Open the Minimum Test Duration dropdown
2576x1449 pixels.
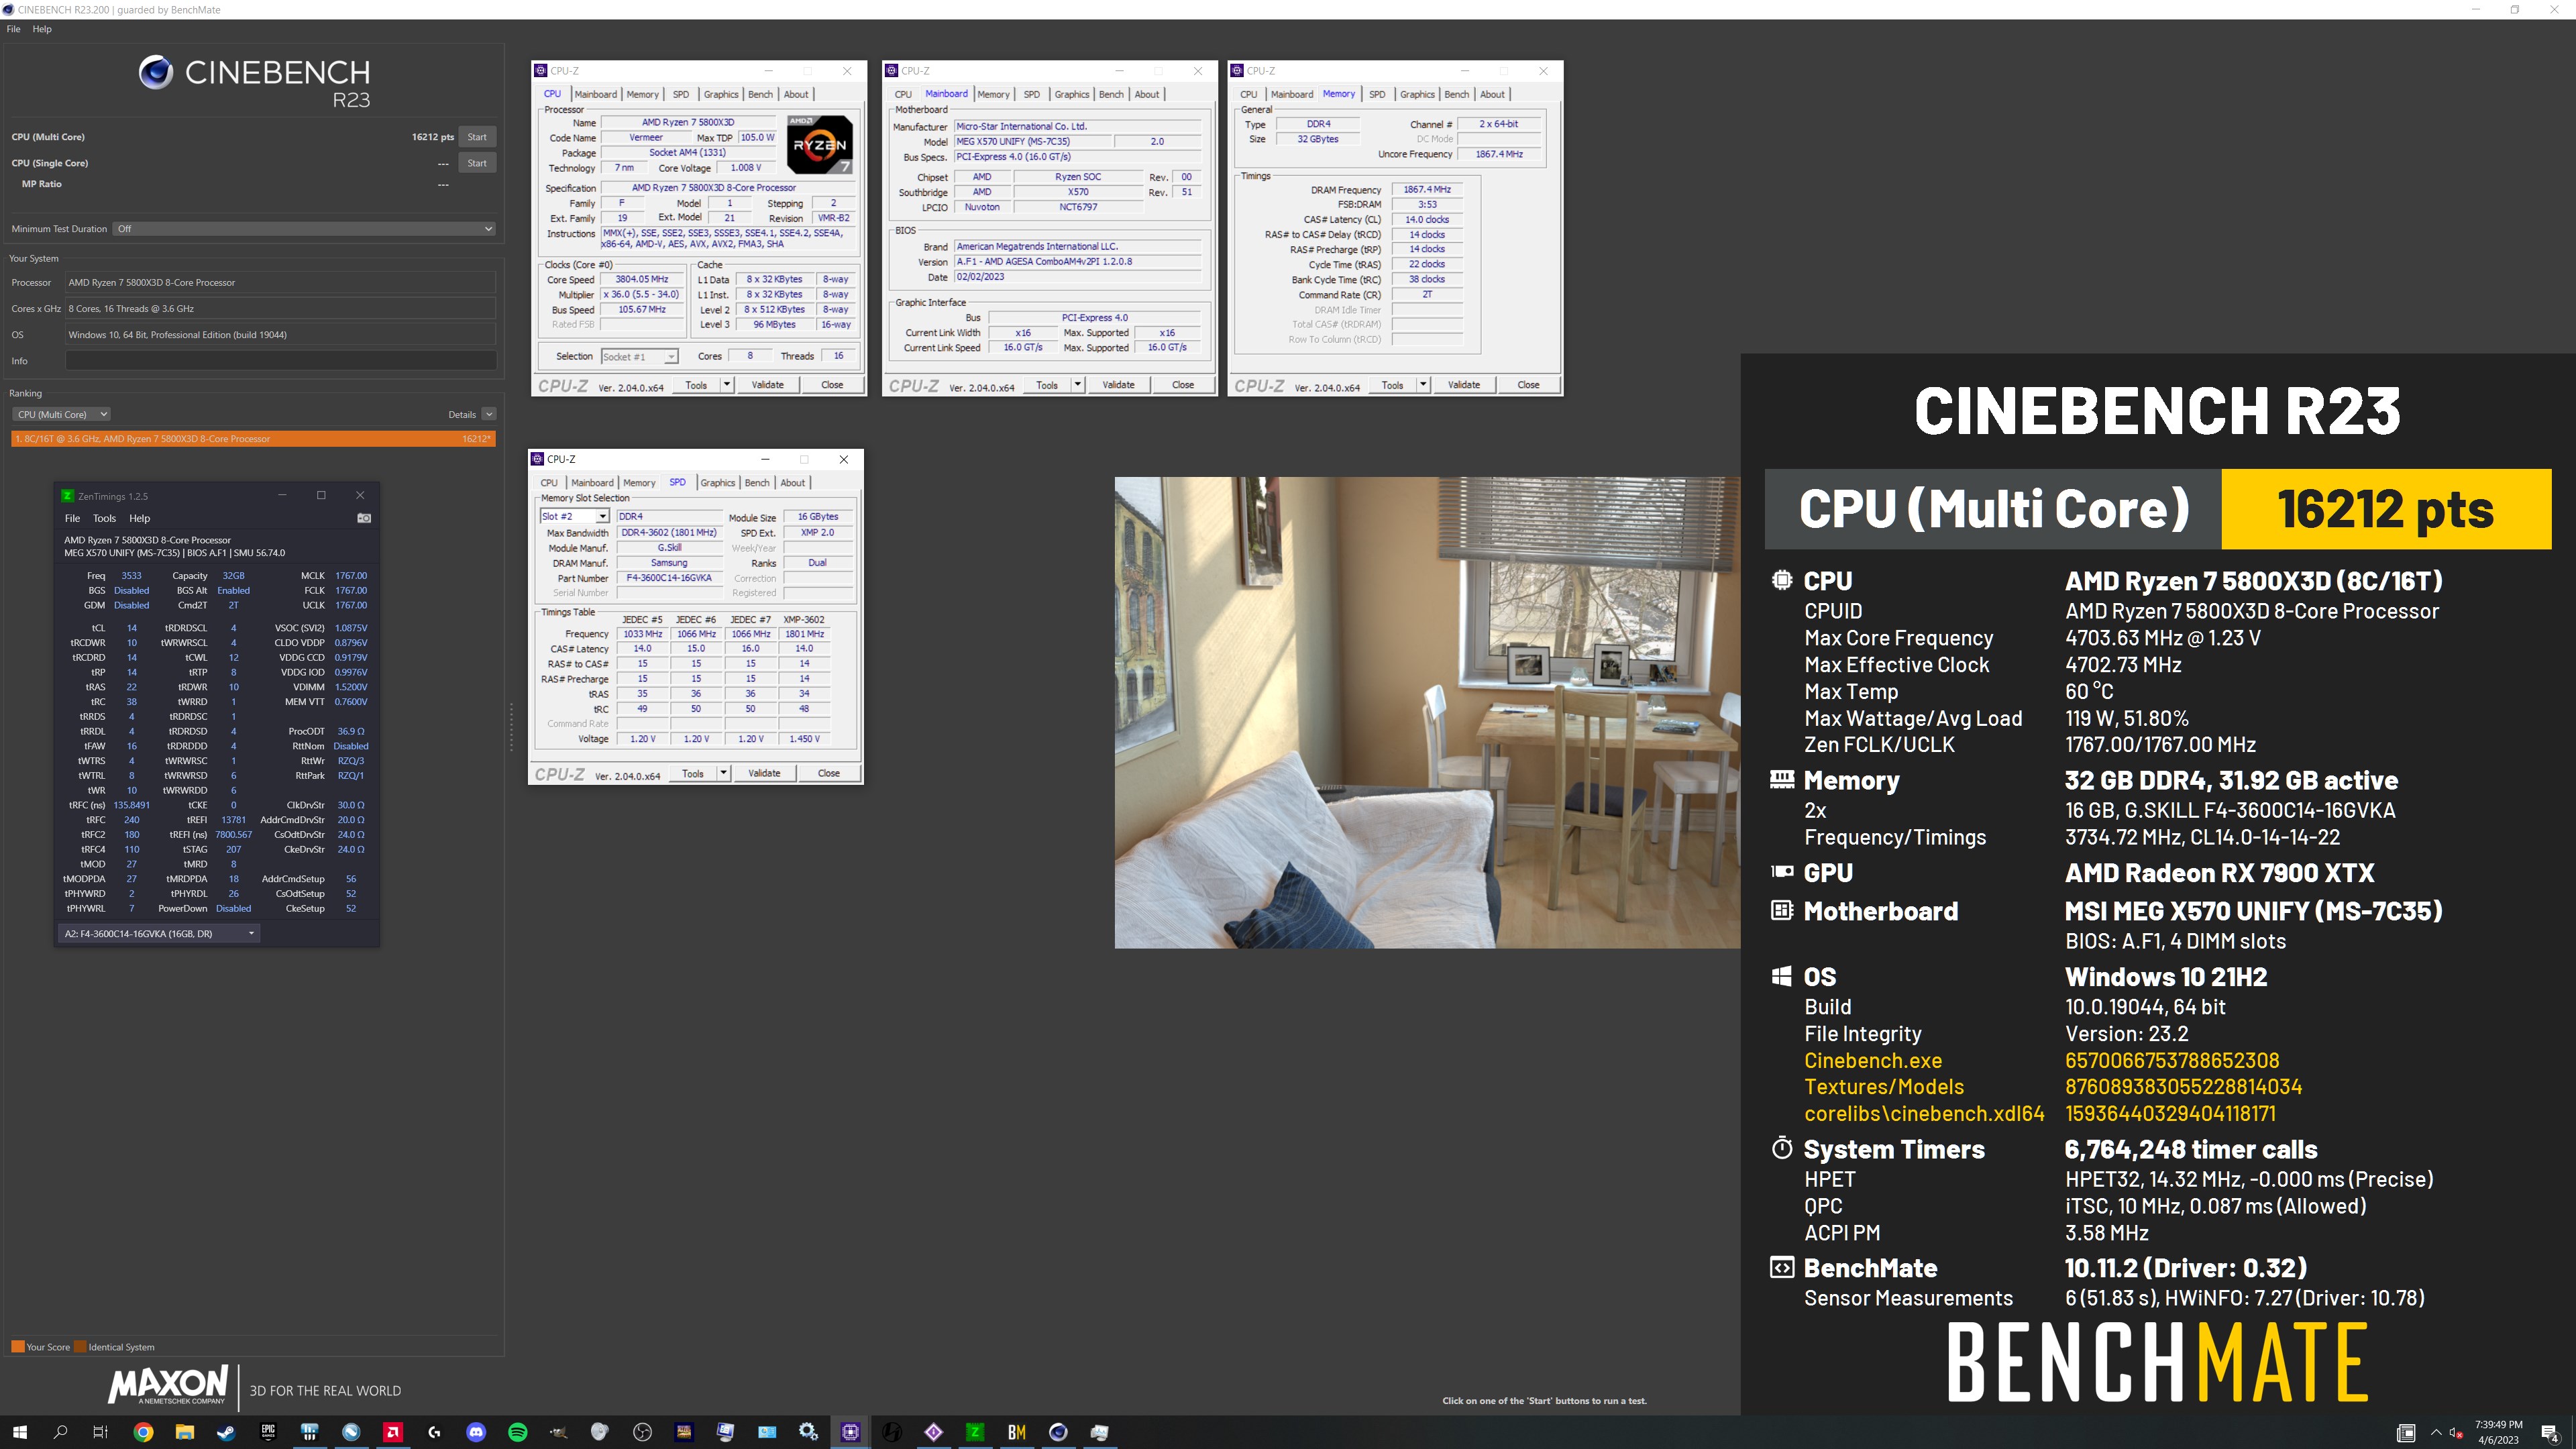tap(304, 229)
